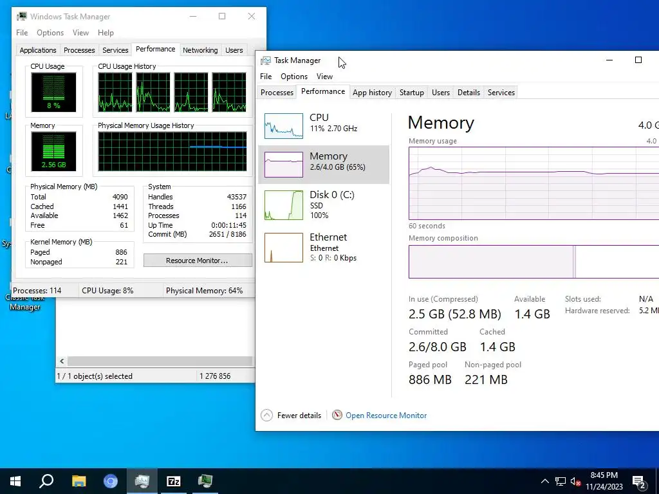The image size is (659, 494).
Task: Click the highlighted Task Manager taskbar icon
Action: (142, 481)
